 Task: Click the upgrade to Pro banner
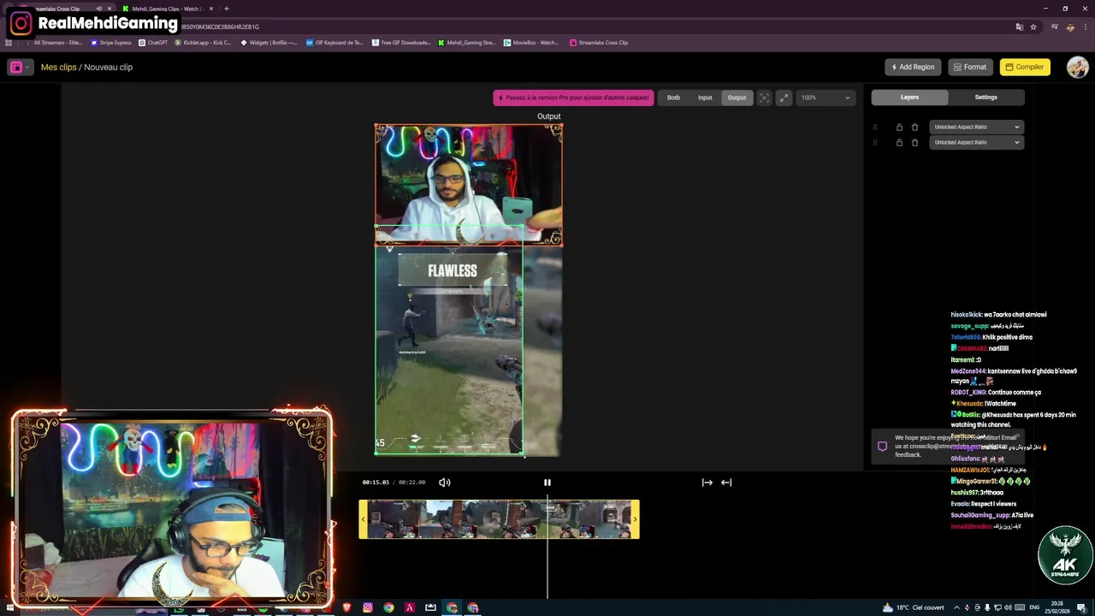click(x=573, y=98)
